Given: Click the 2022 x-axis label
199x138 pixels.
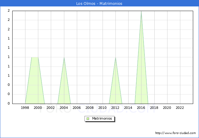Looking at the screenshot, I should 180,108.
